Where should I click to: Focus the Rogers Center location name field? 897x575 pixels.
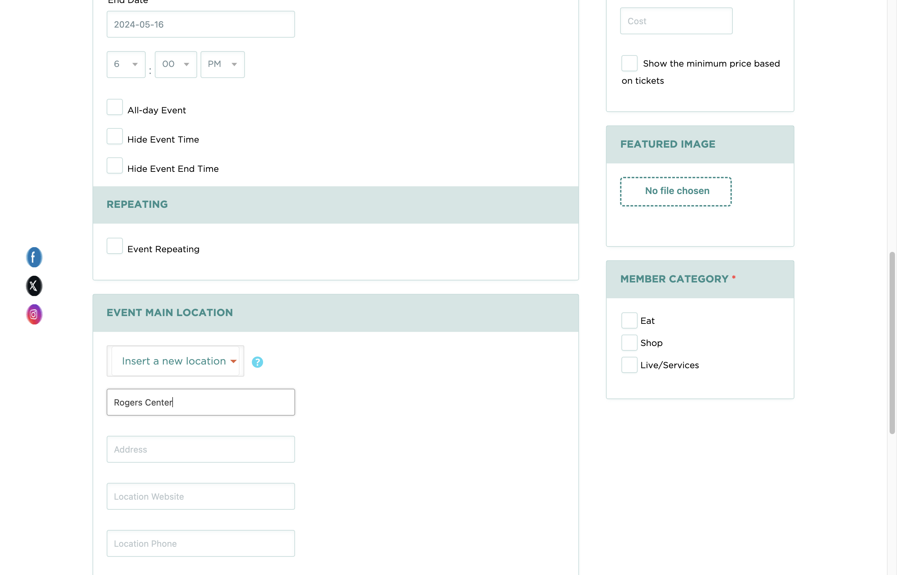click(x=201, y=402)
